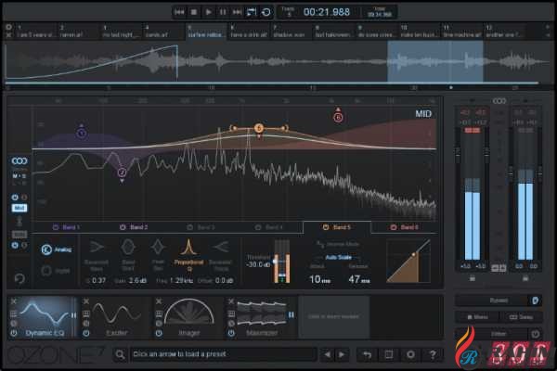
Task: Open the Help question mark
Action: coord(433,354)
